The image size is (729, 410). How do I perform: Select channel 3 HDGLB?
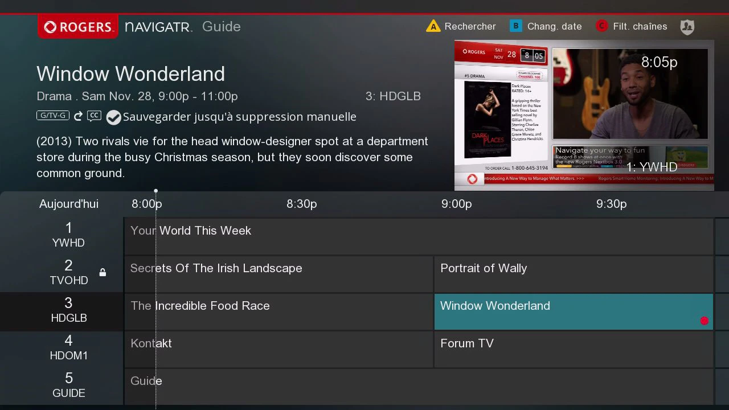62,311
